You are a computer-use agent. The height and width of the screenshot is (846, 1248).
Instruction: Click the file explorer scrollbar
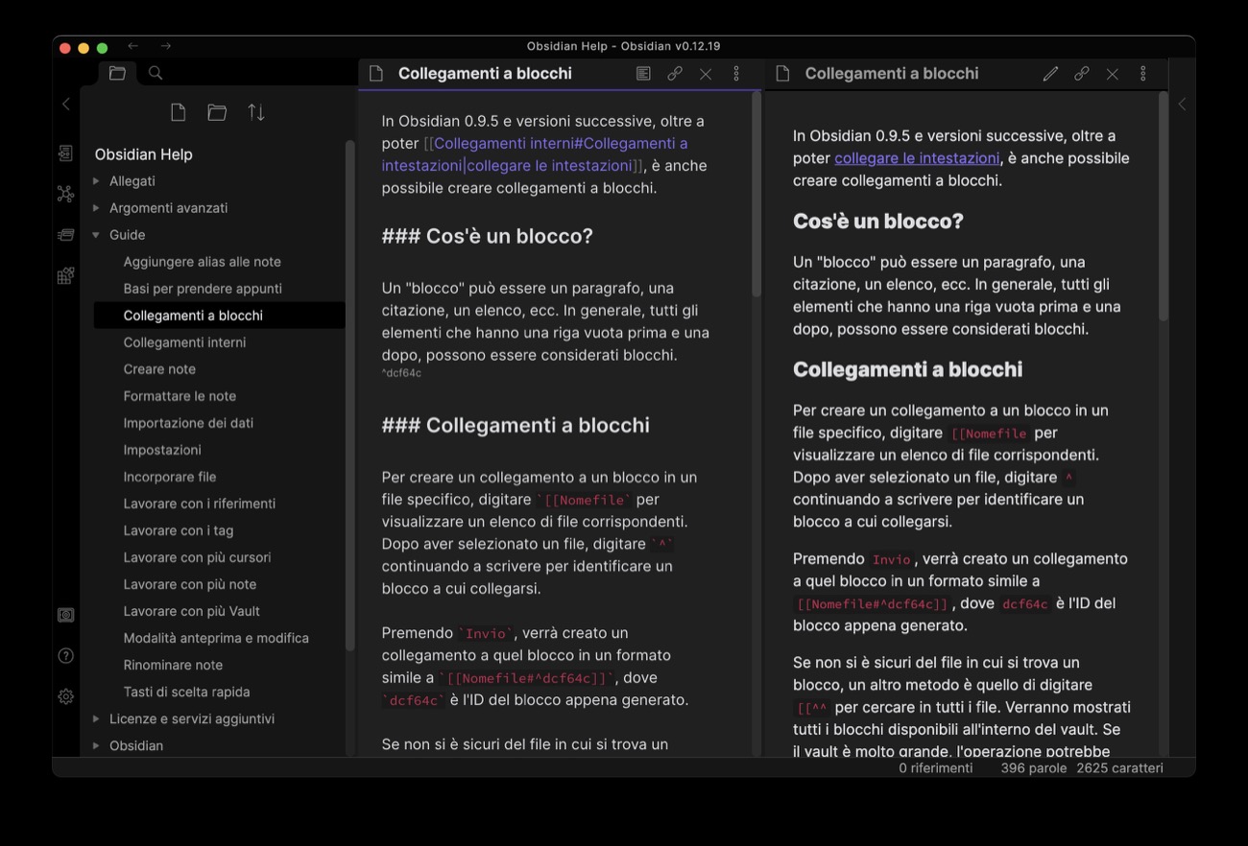coord(350,395)
